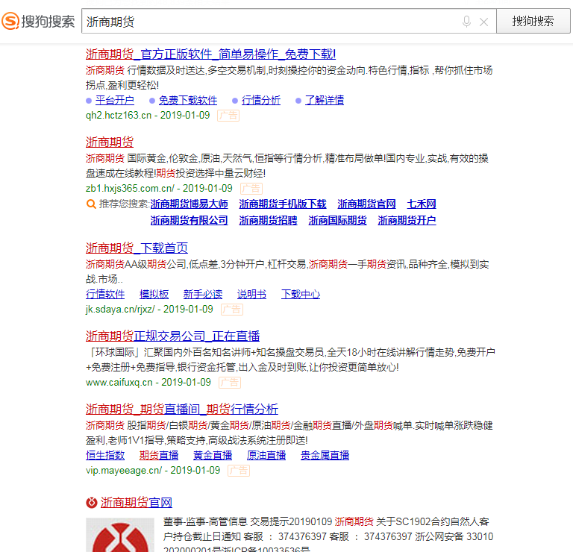The image size is (573, 552).
Task: Open result 浙商期货正规交易公司_正在直播
Action: [172, 336]
